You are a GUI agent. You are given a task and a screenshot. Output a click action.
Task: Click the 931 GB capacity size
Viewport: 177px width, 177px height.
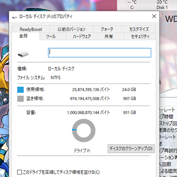129,113
